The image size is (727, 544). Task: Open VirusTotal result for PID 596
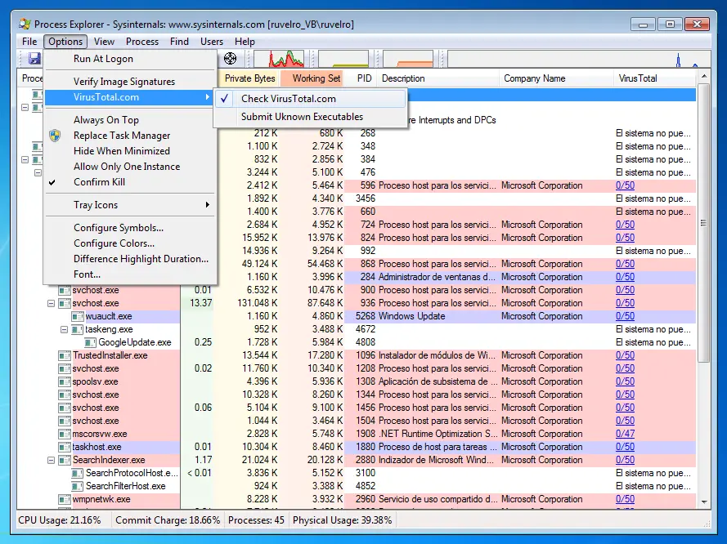click(625, 185)
